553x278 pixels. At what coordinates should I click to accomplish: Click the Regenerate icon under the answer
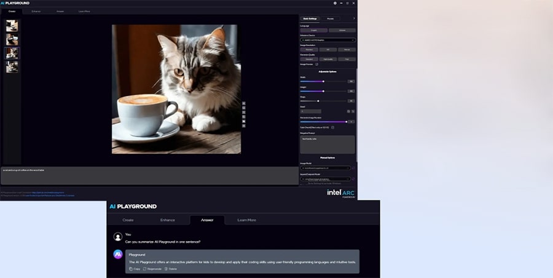145,269
